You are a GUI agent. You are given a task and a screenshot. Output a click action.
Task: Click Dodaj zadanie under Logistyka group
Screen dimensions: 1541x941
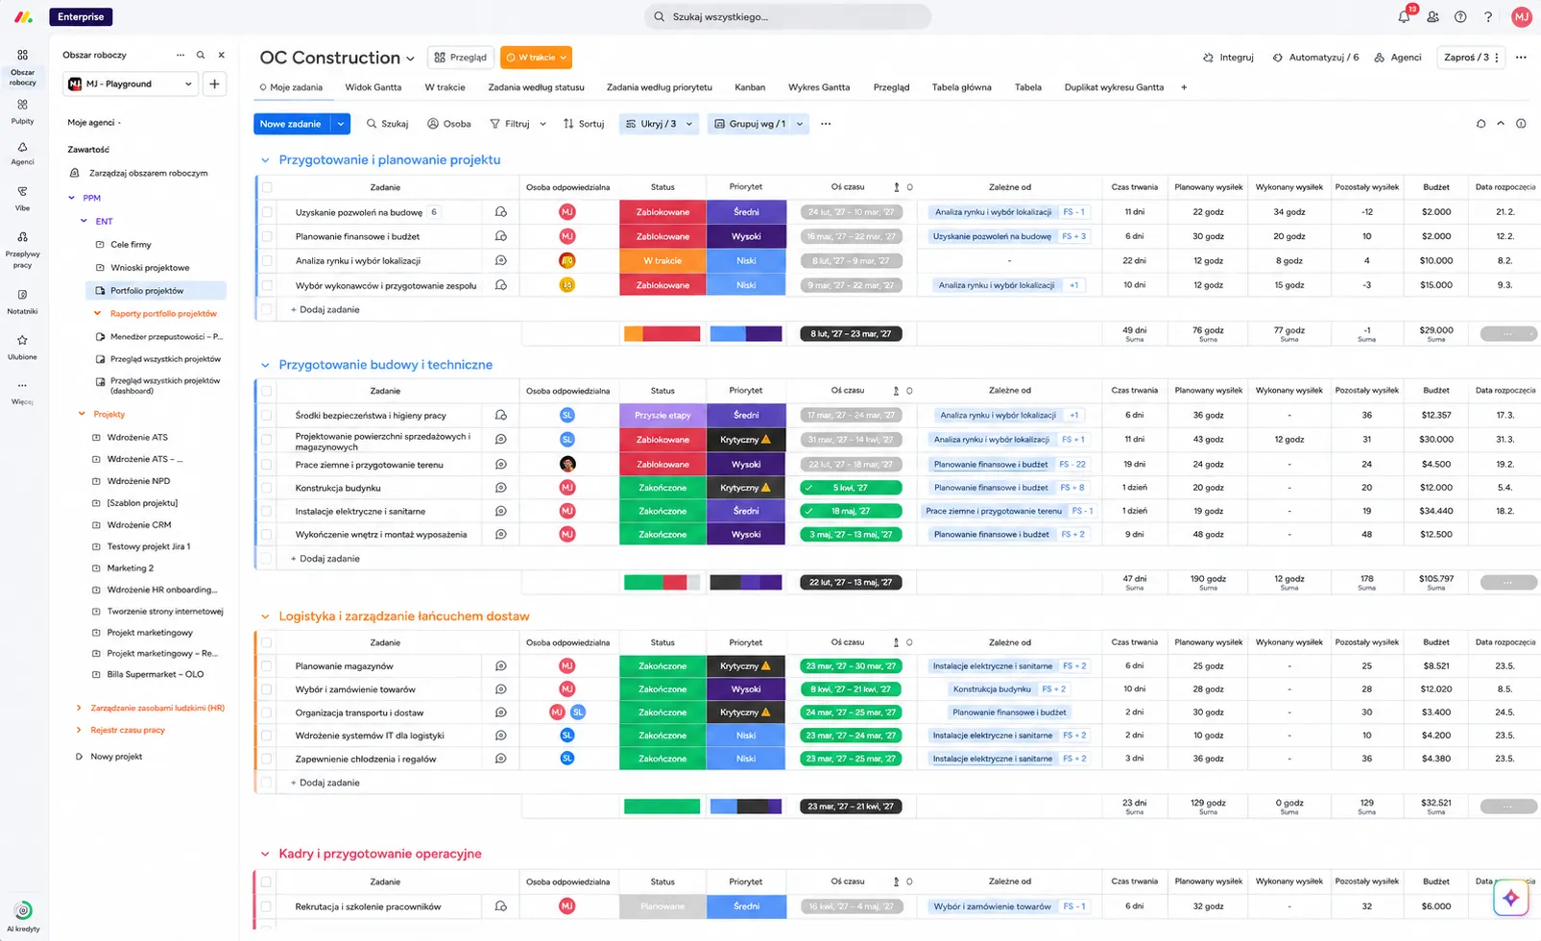pyautogui.click(x=325, y=783)
